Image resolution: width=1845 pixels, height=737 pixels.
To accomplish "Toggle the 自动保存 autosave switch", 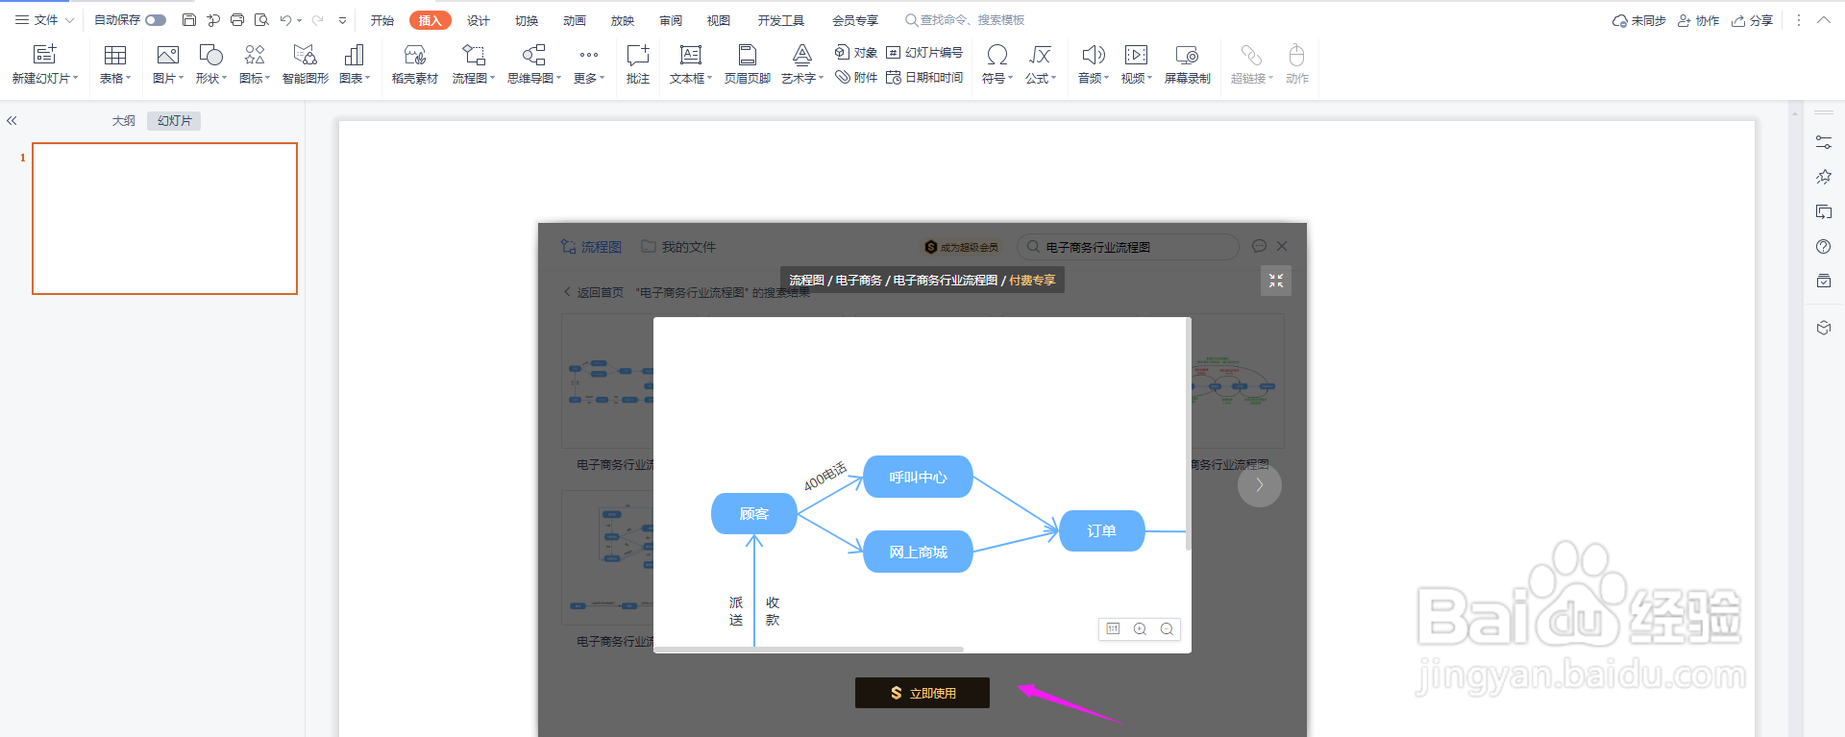I will [x=156, y=20].
